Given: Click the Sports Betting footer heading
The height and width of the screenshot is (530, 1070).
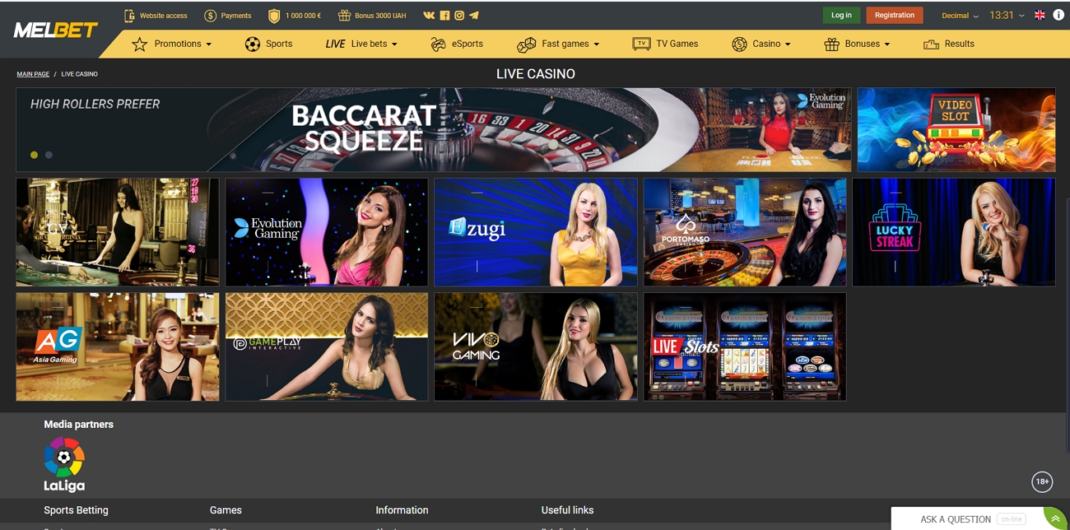Looking at the screenshot, I should click(76, 510).
